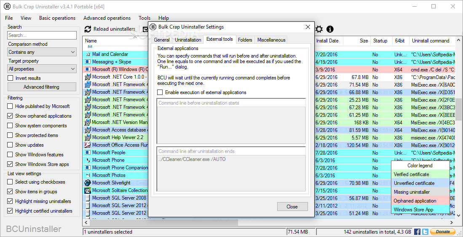Uncheck Highlight missing uninstallers

pyautogui.click(x=10, y=201)
